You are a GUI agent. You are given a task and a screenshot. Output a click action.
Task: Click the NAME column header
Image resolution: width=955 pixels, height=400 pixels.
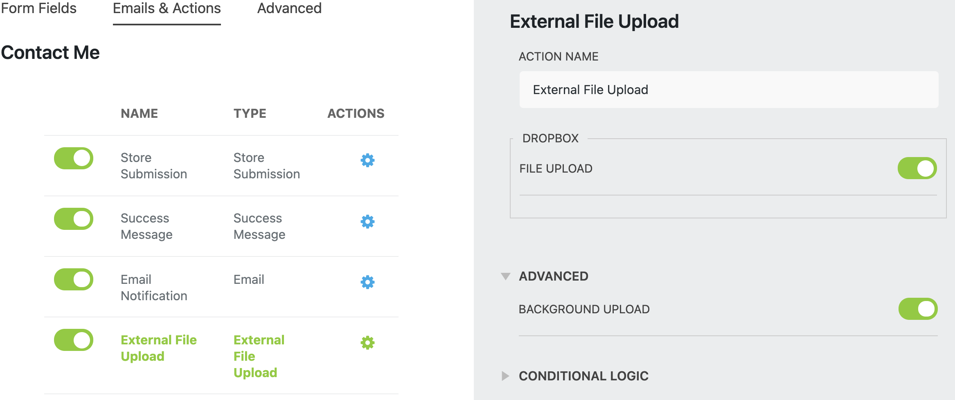(x=139, y=113)
